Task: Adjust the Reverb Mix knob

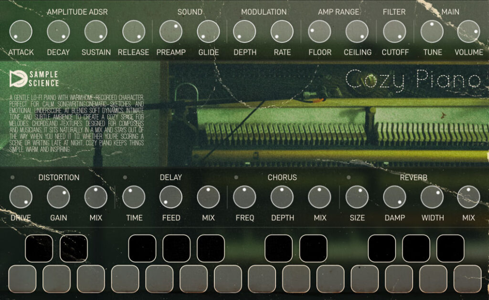Action: (x=469, y=197)
